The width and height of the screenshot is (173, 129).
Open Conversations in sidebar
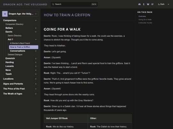(18, 51)
